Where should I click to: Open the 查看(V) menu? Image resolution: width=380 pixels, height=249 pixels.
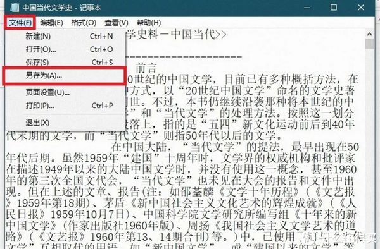pyautogui.click(x=117, y=23)
